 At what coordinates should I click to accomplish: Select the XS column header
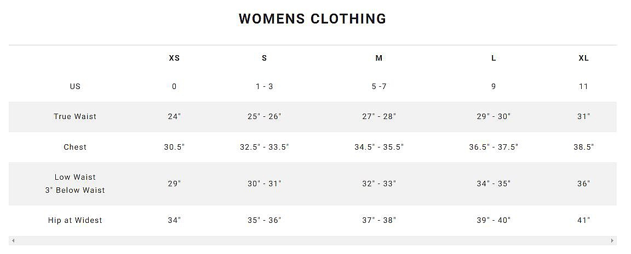click(x=174, y=58)
